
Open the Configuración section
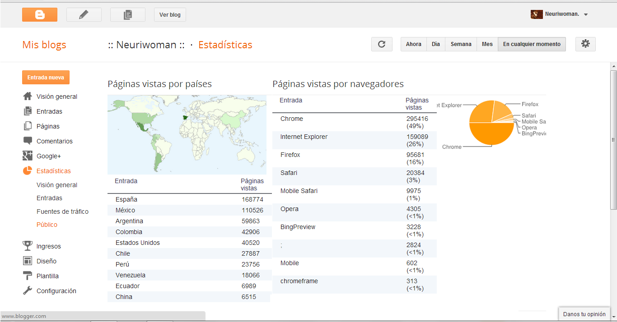click(x=56, y=291)
